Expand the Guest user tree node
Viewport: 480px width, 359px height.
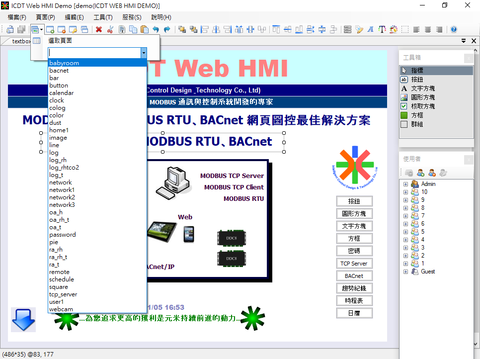[x=405, y=271]
